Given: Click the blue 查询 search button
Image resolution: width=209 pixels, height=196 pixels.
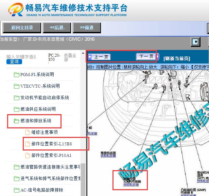Looking at the screenshot, I should [14, 62].
